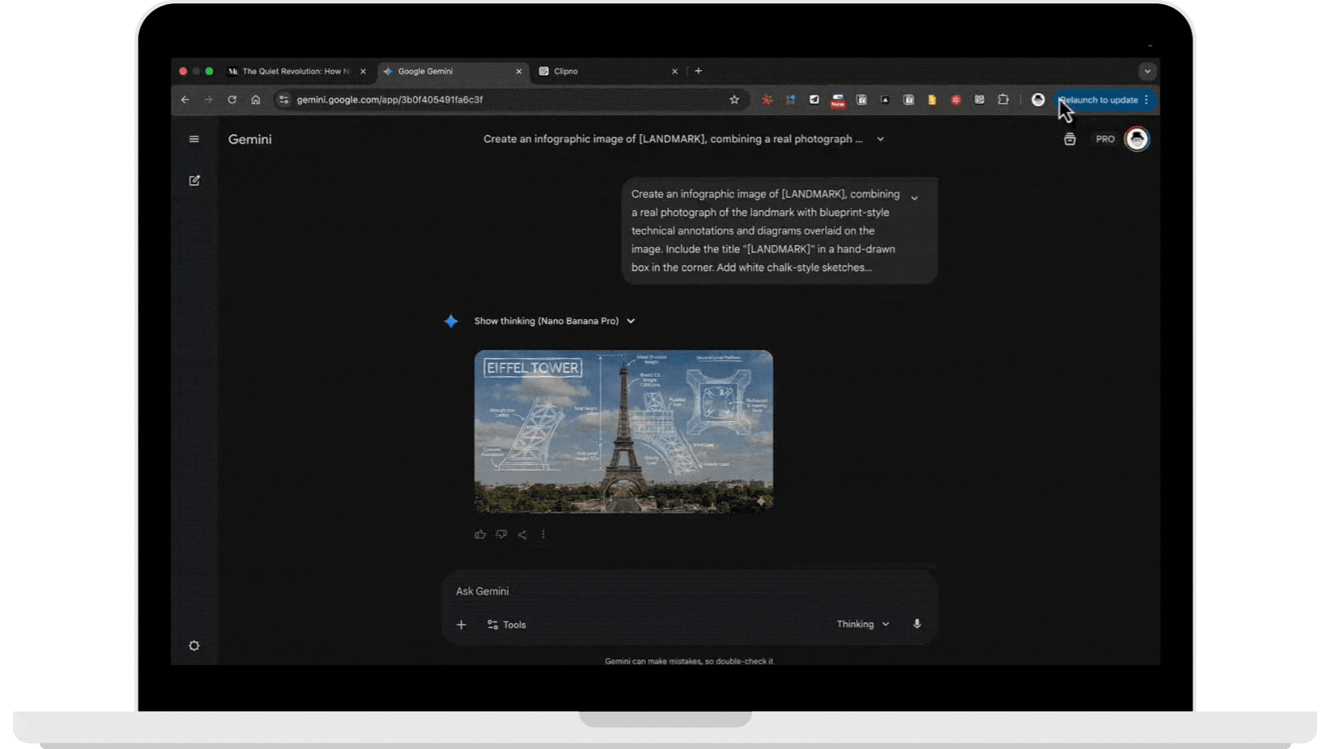
Task: Start a new chat with compose icon
Action: 194,180
